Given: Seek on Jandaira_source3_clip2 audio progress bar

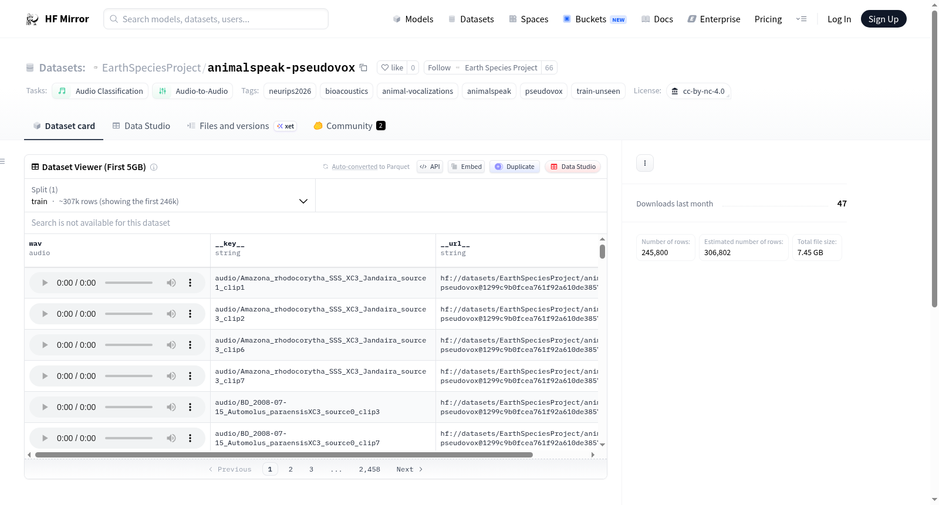Looking at the screenshot, I should pyautogui.click(x=129, y=314).
